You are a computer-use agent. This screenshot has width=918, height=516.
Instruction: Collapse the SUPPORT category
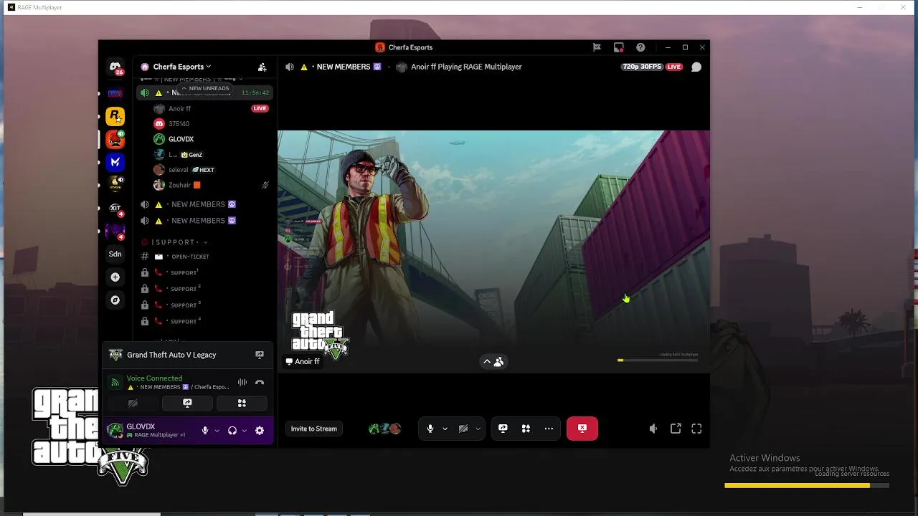coord(174,242)
